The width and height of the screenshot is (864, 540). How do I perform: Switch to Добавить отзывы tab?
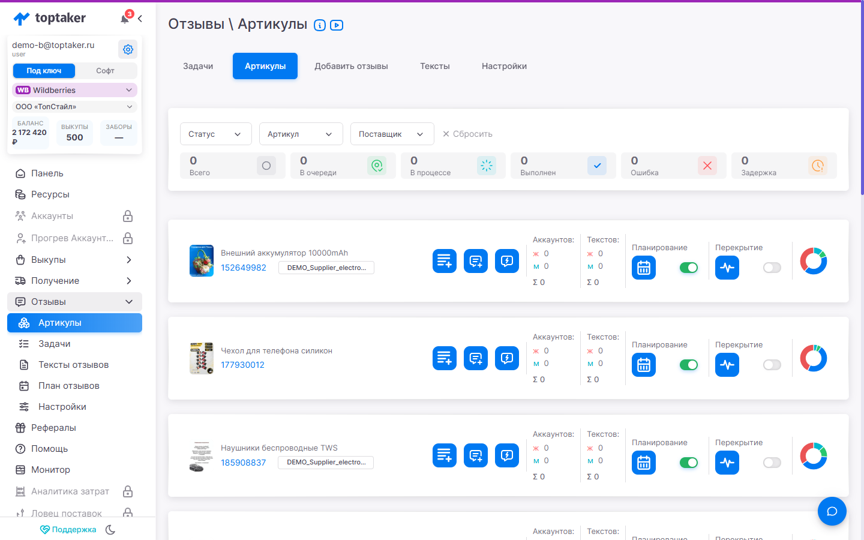[x=352, y=66]
